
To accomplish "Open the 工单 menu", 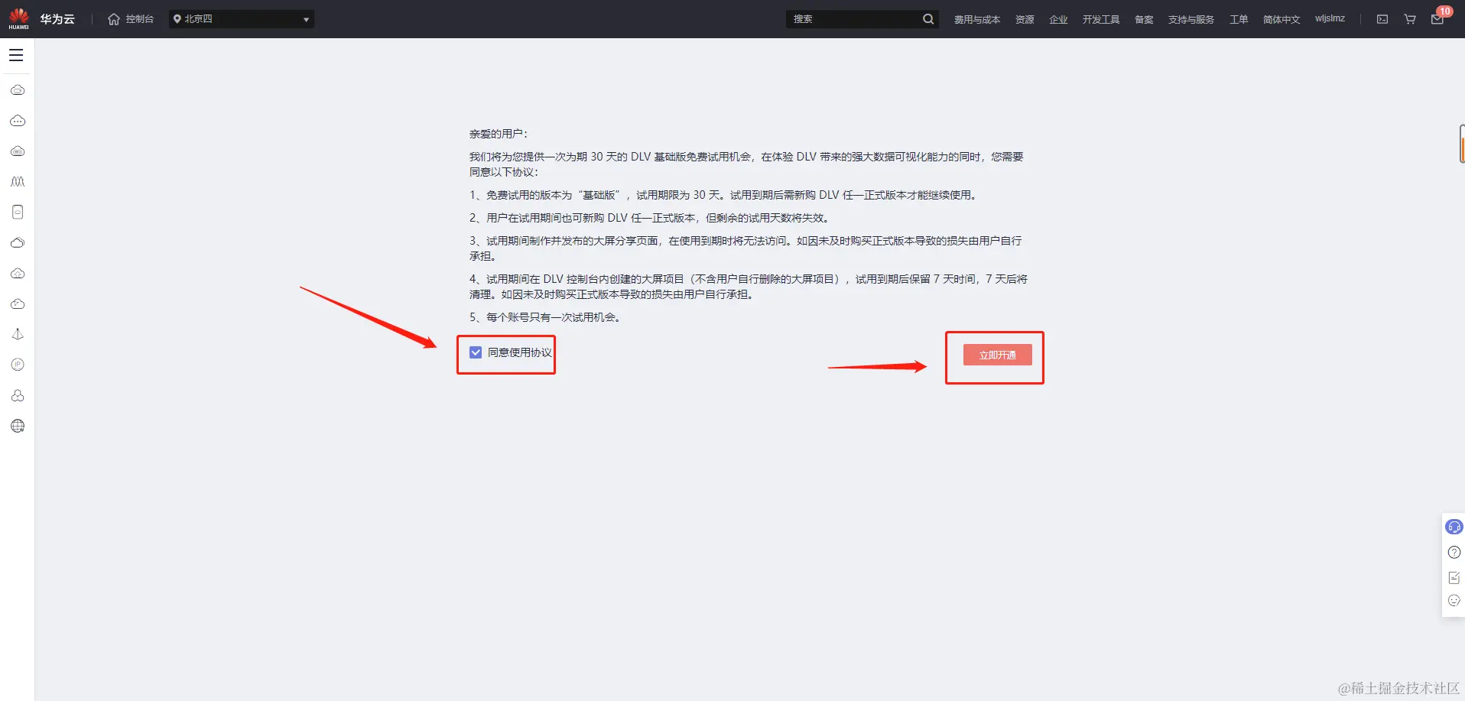I will click(x=1239, y=19).
